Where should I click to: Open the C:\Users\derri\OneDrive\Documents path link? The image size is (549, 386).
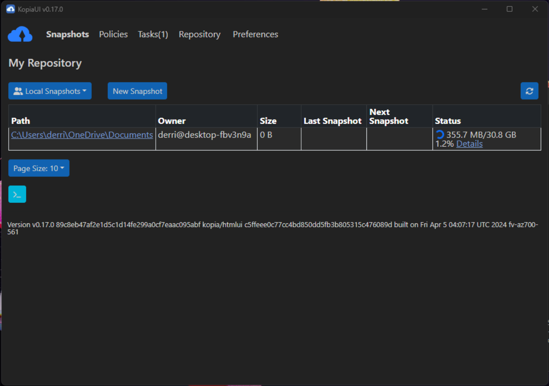(x=82, y=135)
